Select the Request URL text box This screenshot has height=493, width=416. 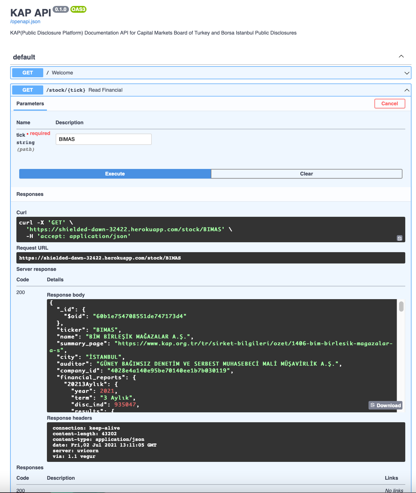[x=211, y=258]
